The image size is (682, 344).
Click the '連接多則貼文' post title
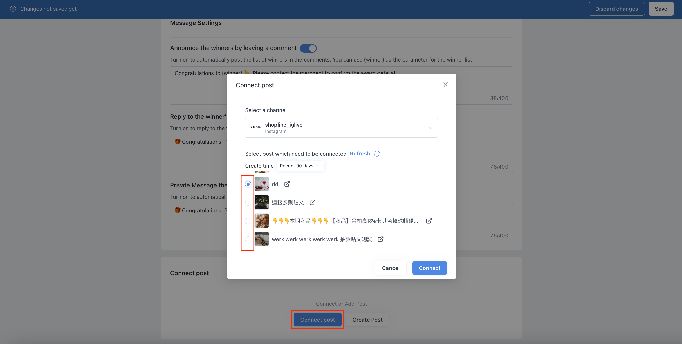pos(288,202)
